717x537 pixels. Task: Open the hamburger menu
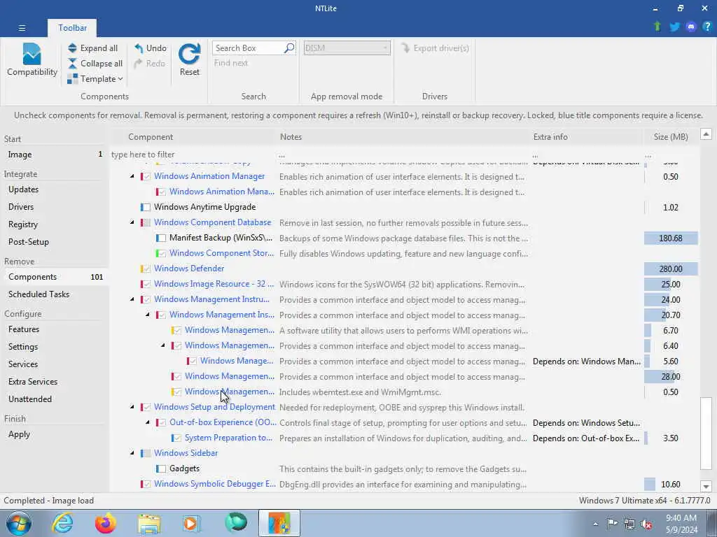[x=22, y=28]
